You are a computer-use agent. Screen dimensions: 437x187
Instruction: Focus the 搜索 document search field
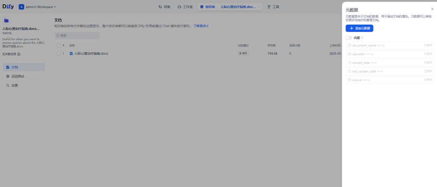point(77,36)
